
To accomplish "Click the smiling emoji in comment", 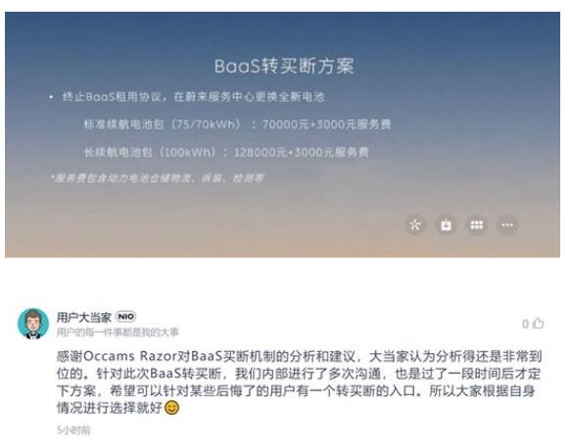I will [x=171, y=408].
